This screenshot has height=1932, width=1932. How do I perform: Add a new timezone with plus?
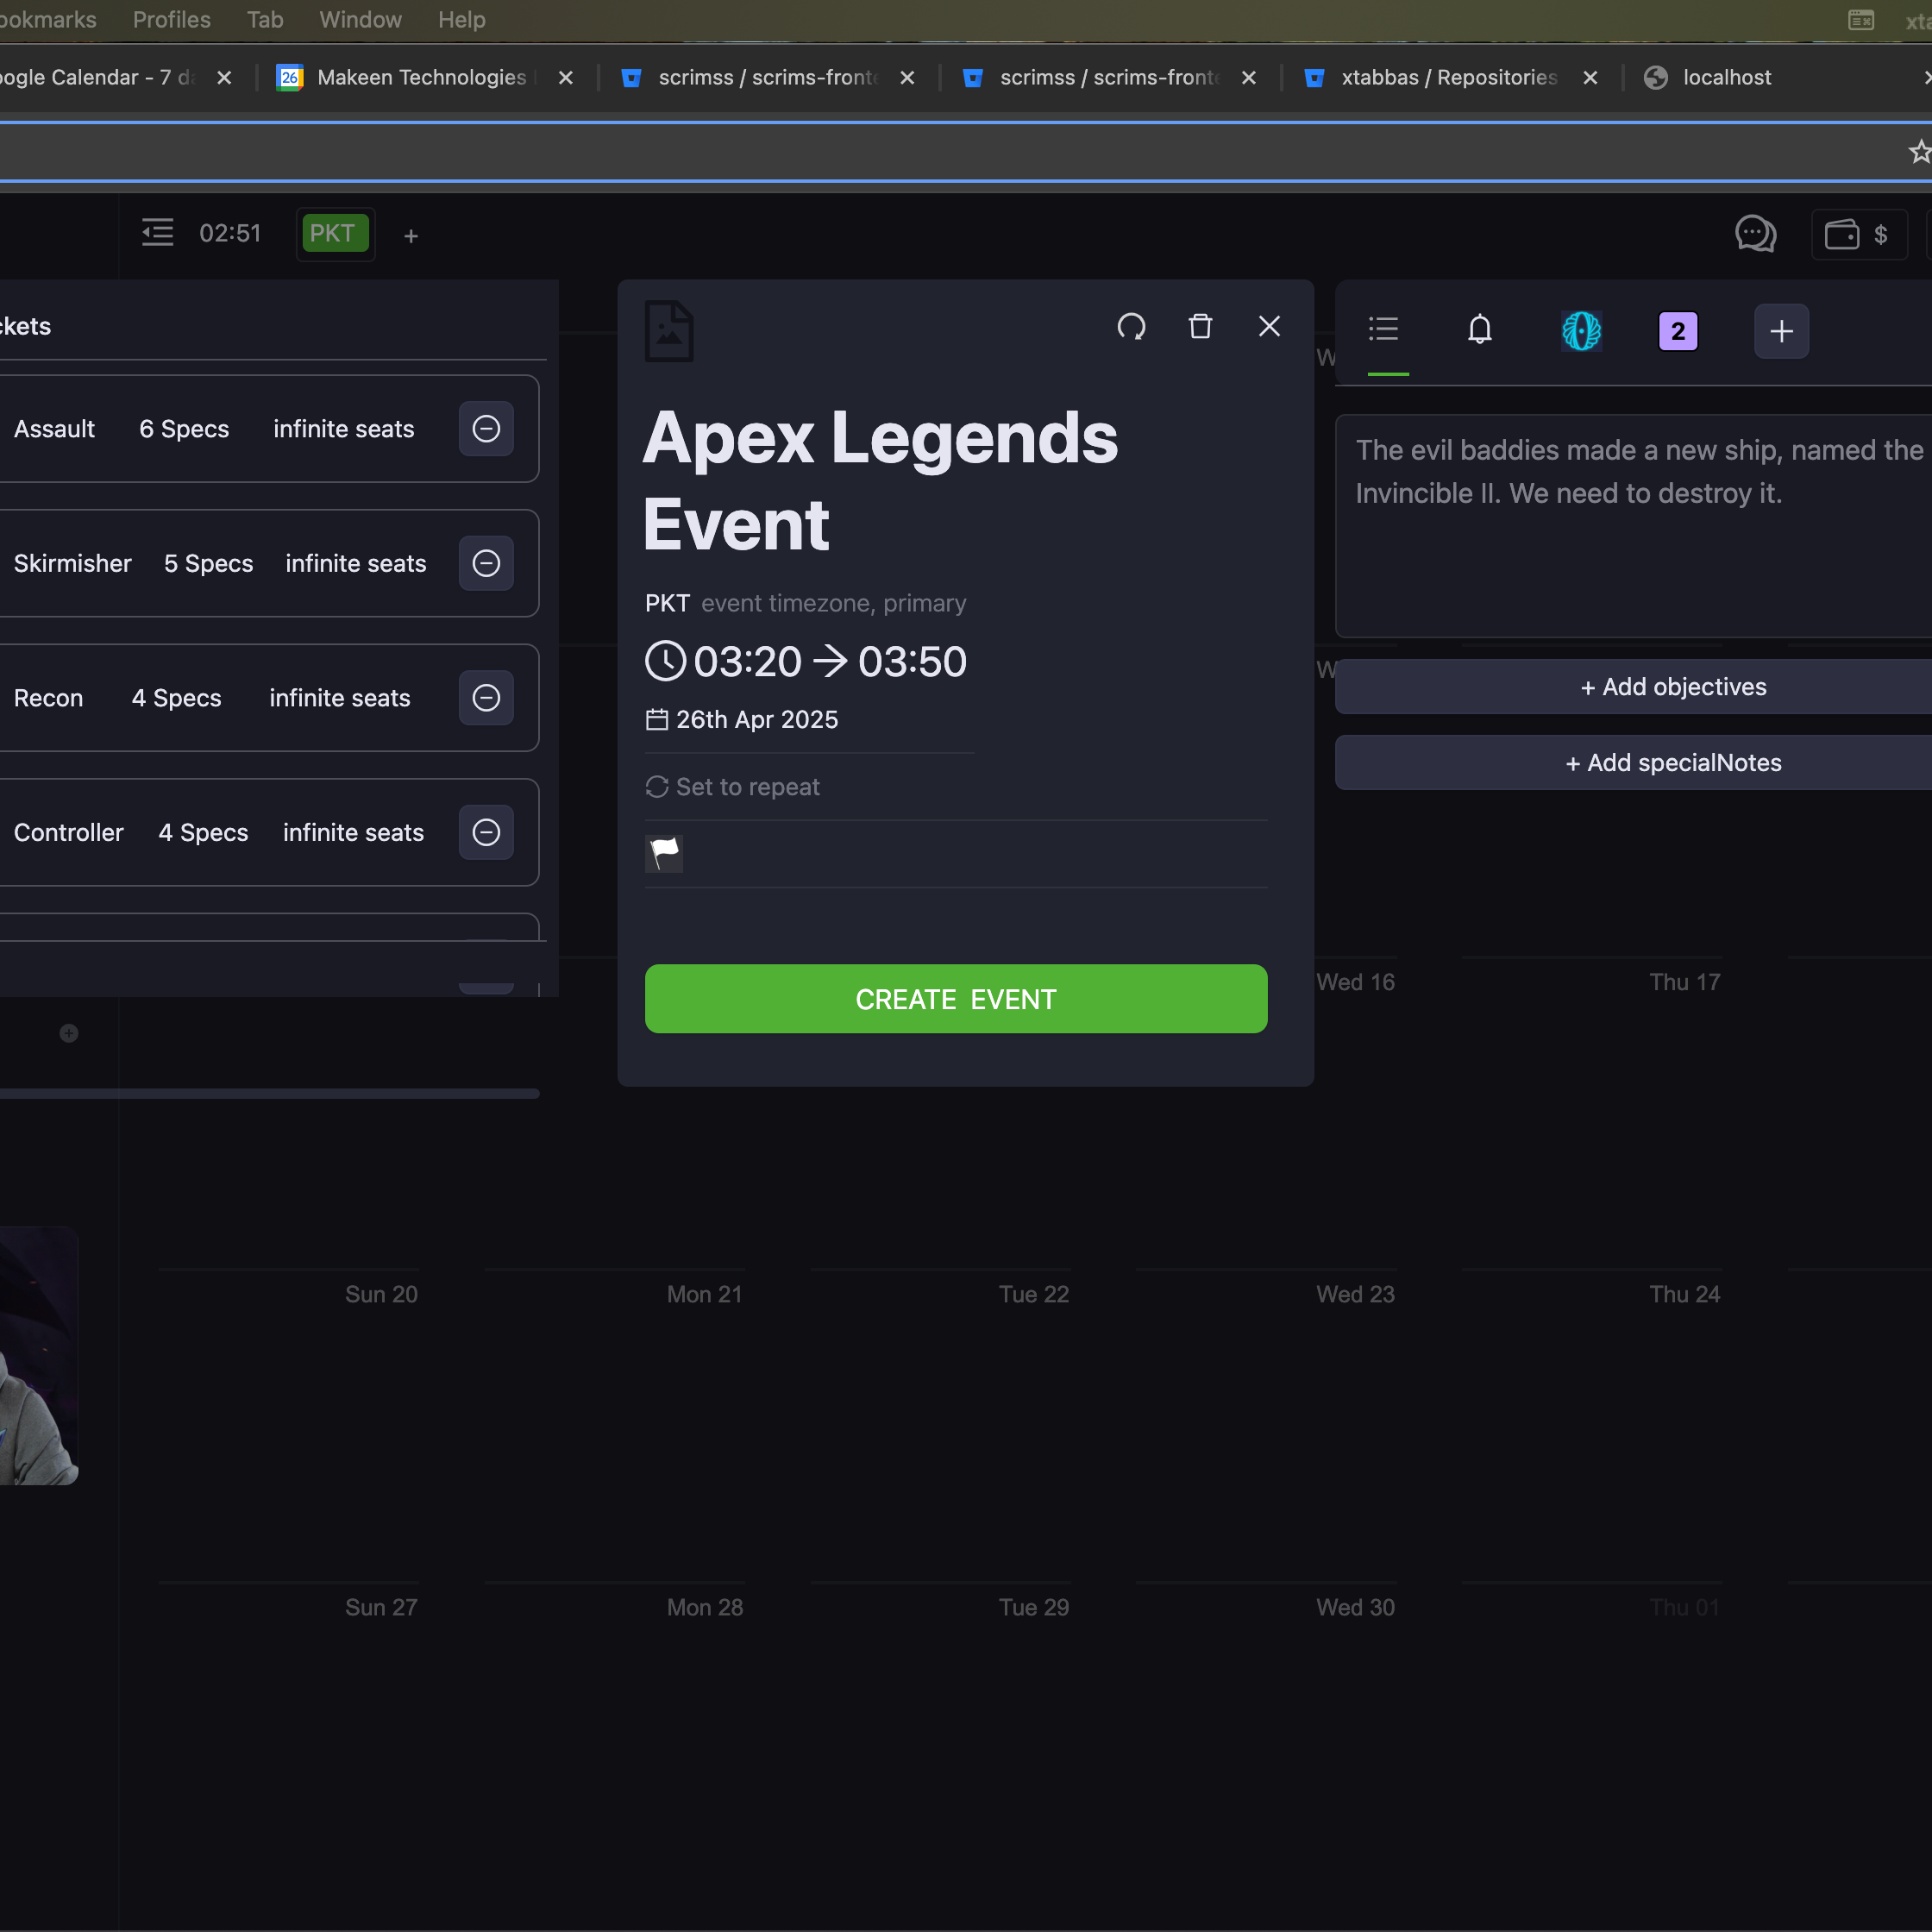coord(410,236)
